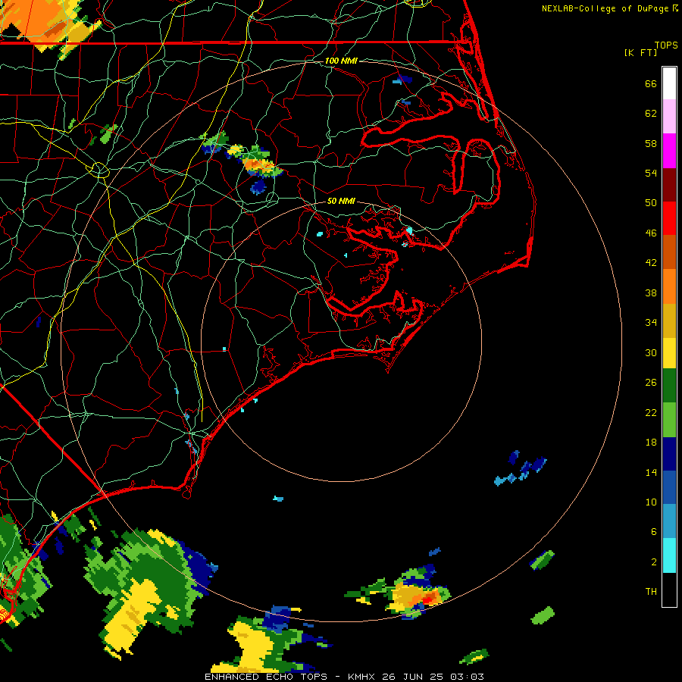Select the dark green swatch in the legend
682x682 pixels.
669,386
